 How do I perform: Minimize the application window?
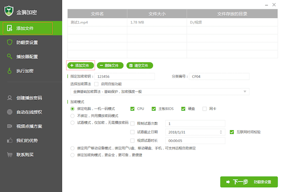[x=266, y=5]
